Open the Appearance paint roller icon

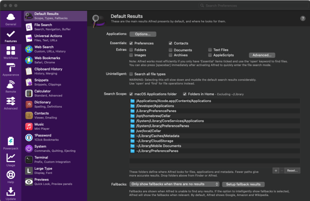coord(11,68)
